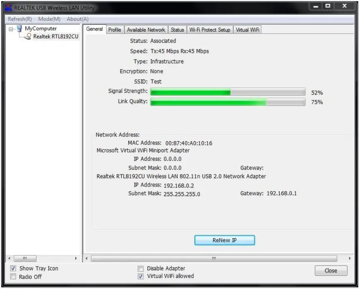Screen dimensions: 359x289
Task: Uncheck Show Tray Icon
Action: (13, 268)
